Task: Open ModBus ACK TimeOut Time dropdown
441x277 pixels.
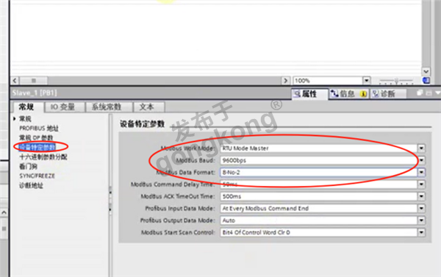Action: pyautogui.click(x=421, y=196)
